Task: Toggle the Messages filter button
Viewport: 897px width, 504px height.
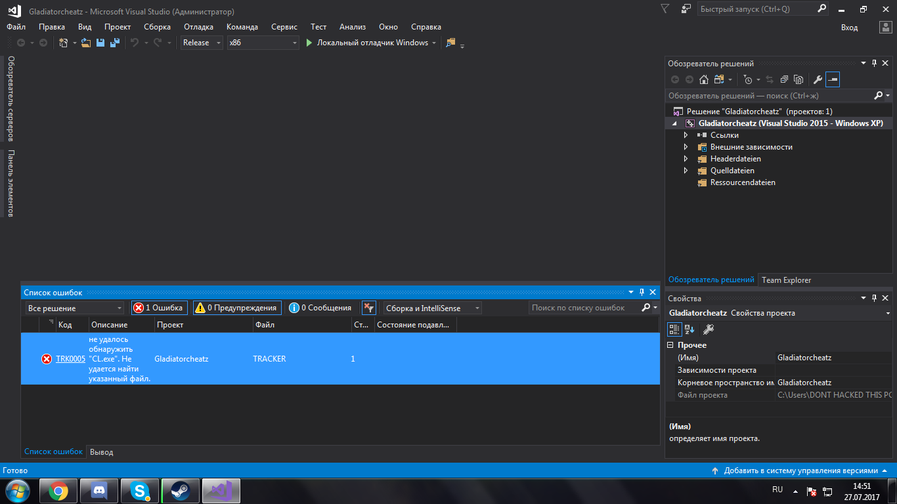Action: coord(320,308)
